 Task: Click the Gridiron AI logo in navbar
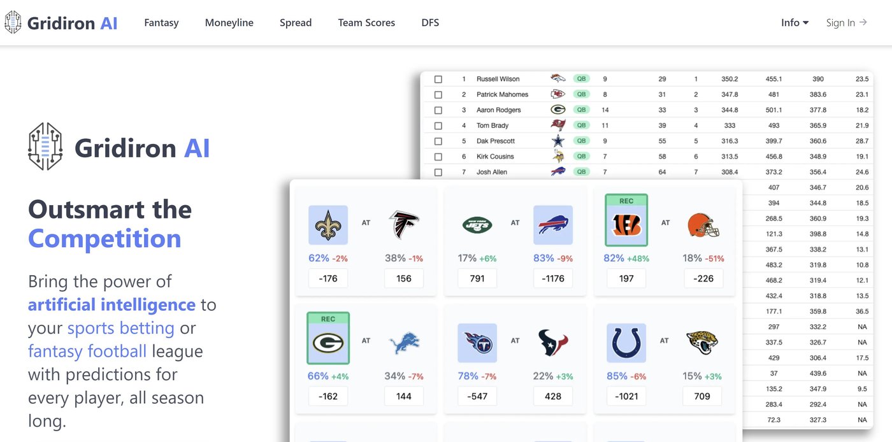pyautogui.click(x=61, y=22)
